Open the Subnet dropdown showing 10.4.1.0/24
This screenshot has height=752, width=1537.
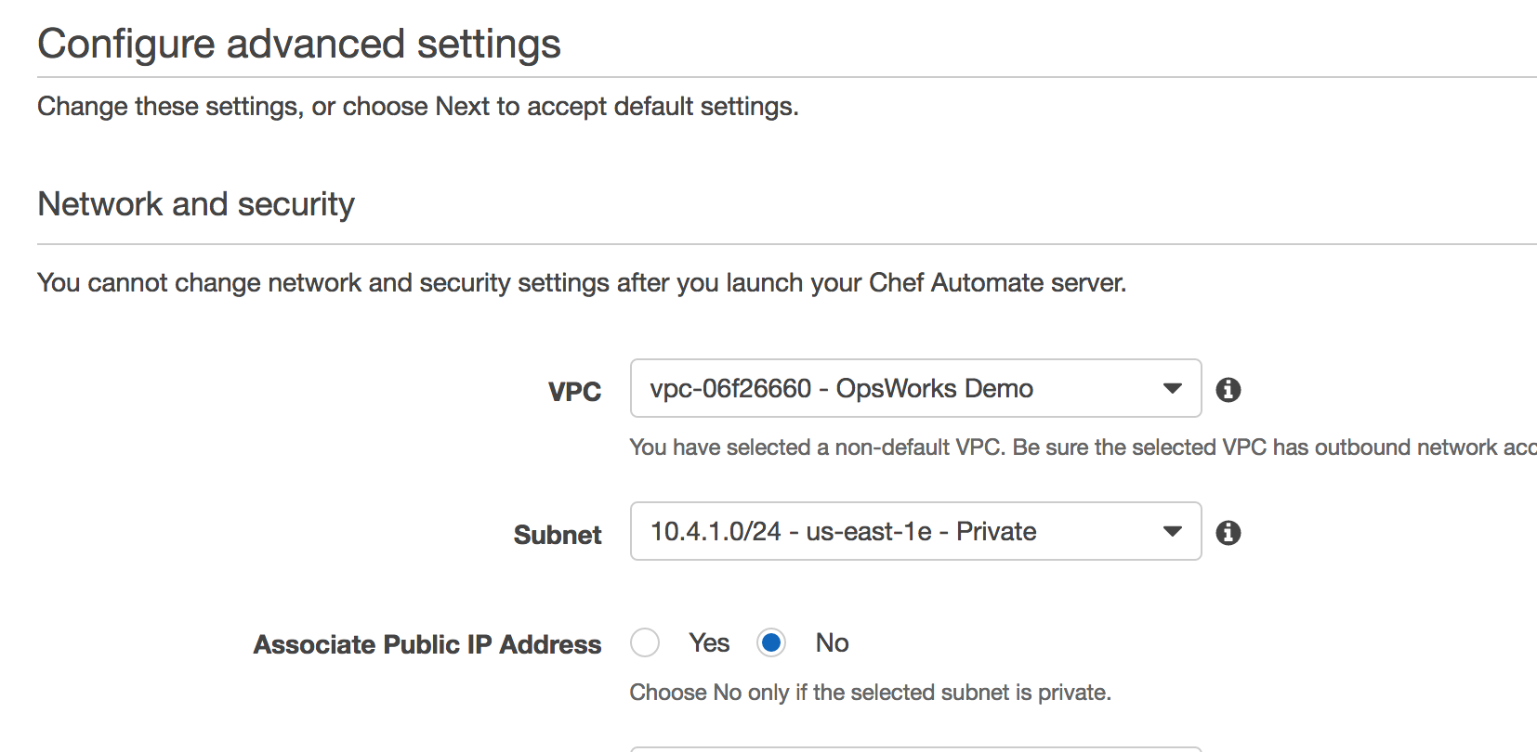point(892,531)
